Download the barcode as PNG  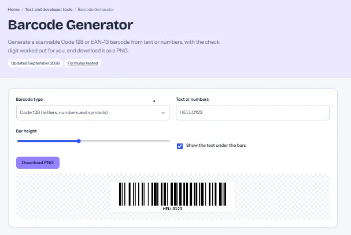click(x=38, y=163)
